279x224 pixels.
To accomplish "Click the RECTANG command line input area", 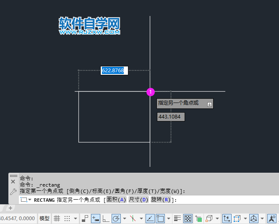I will point(149,200).
